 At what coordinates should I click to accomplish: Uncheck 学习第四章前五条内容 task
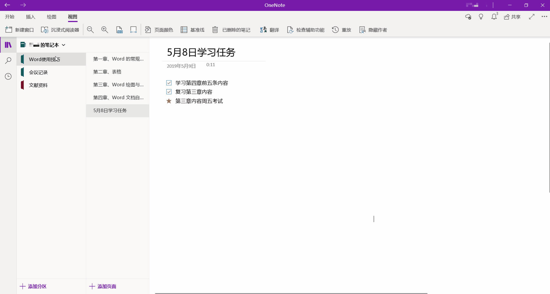click(x=169, y=83)
